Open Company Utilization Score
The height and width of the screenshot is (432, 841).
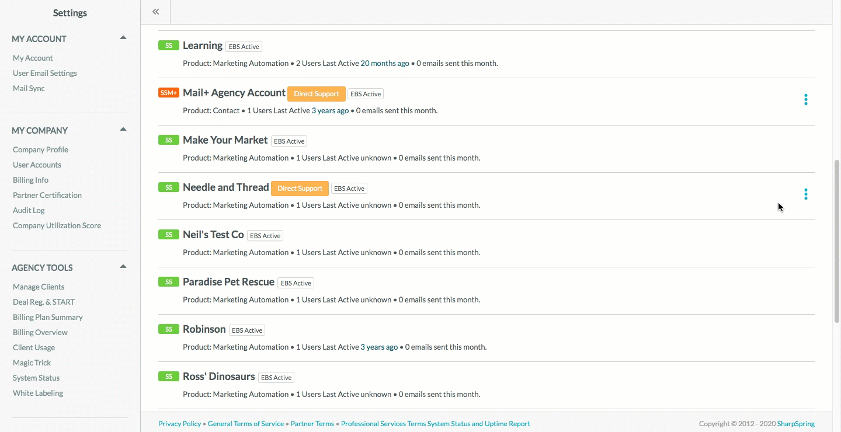(57, 225)
